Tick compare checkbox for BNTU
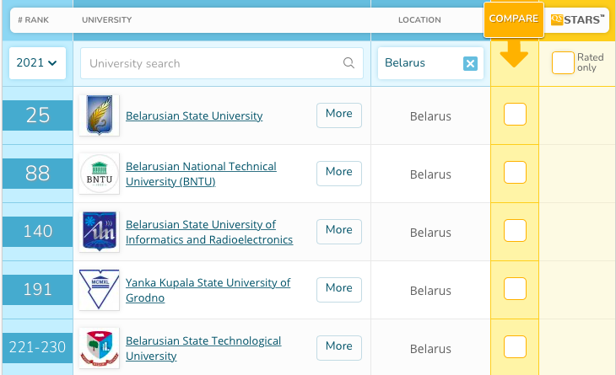616x375 pixels. click(x=515, y=173)
